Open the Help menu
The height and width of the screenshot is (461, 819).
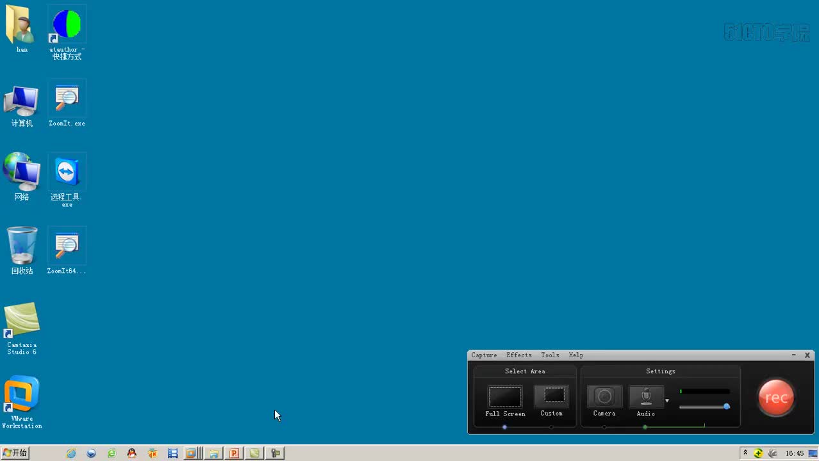tap(576, 355)
